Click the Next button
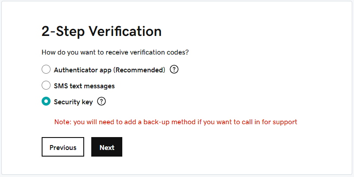 (107, 147)
